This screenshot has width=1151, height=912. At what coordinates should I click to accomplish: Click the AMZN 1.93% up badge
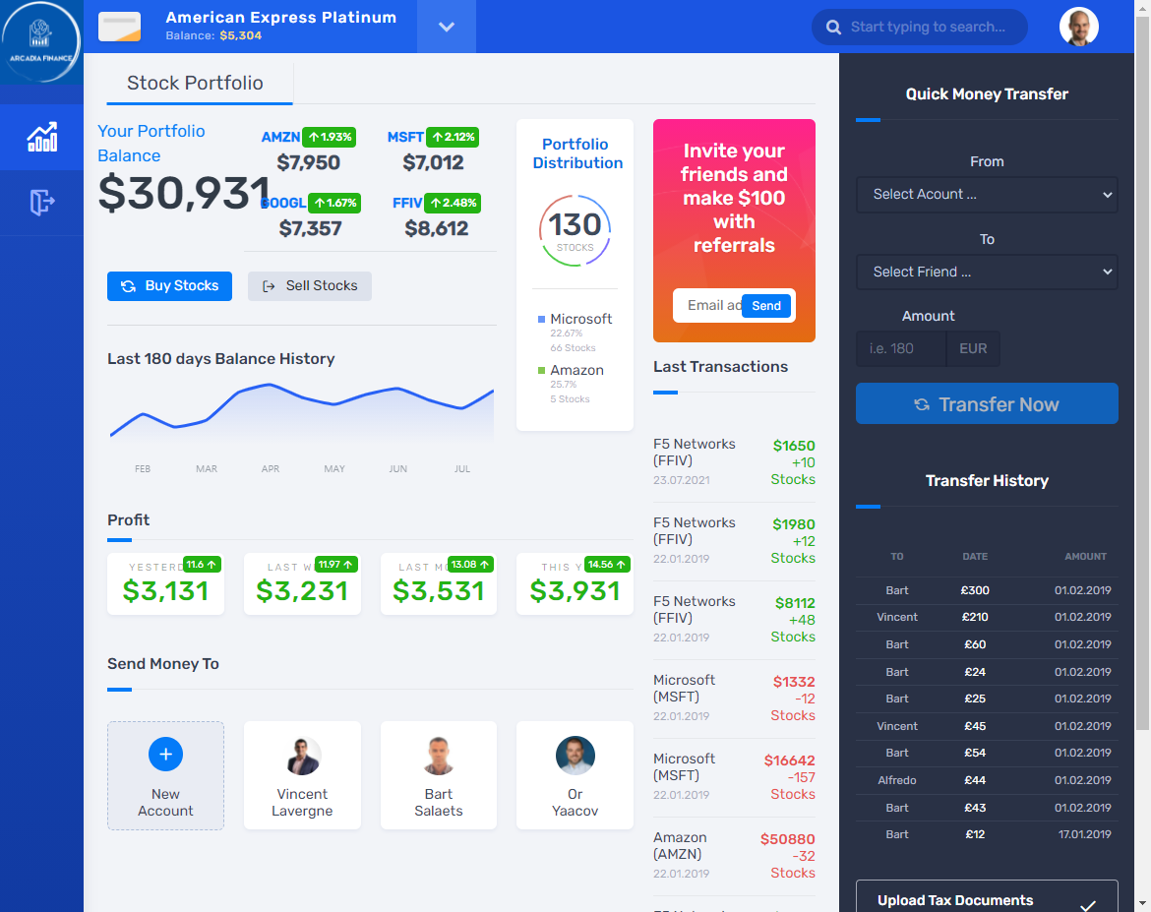(330, 137)
